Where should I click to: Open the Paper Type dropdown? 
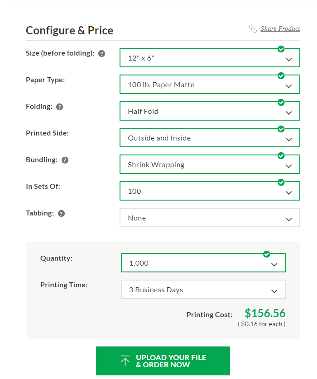point(210,85)
